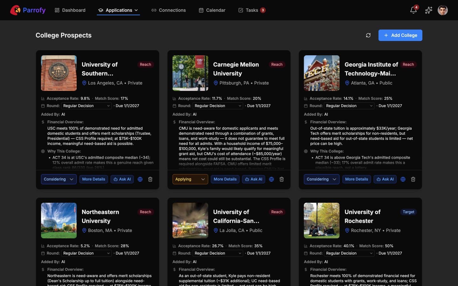Open website globe for Carnegie Mellon University
This screenshot has width=458, height=286.
(271, 179)
